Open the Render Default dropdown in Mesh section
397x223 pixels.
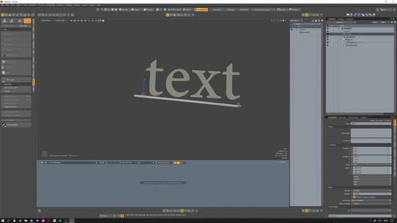tap(371, 191)
